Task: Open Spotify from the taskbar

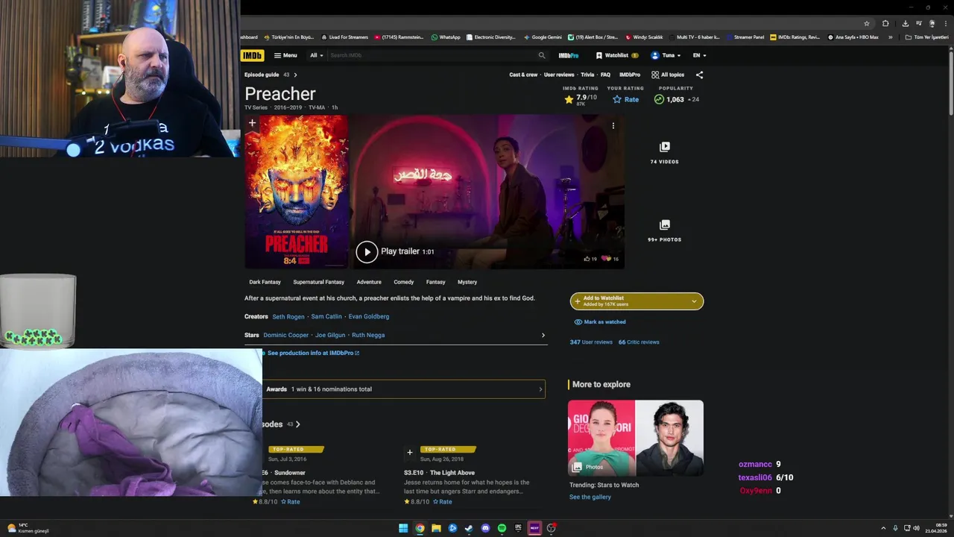Action: coord(502,528)
